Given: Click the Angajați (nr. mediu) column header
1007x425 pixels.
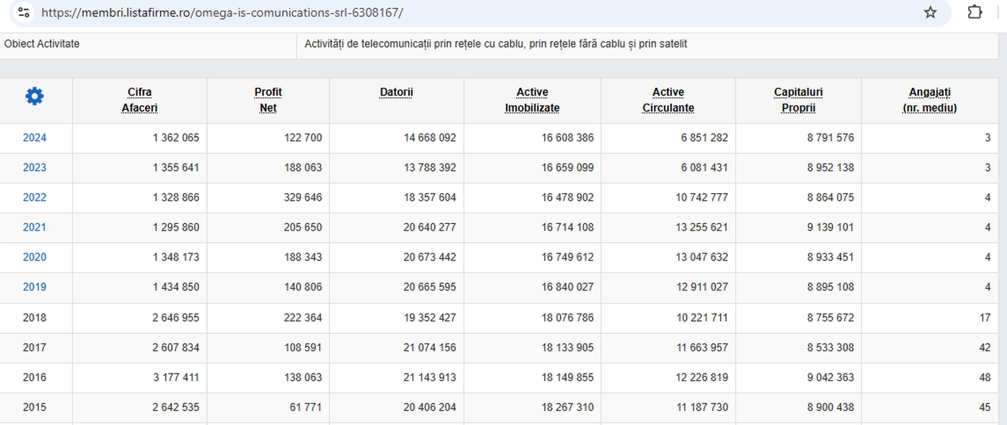Looking at the screenshot, I should pyautogui.click(x=929, y=100).
